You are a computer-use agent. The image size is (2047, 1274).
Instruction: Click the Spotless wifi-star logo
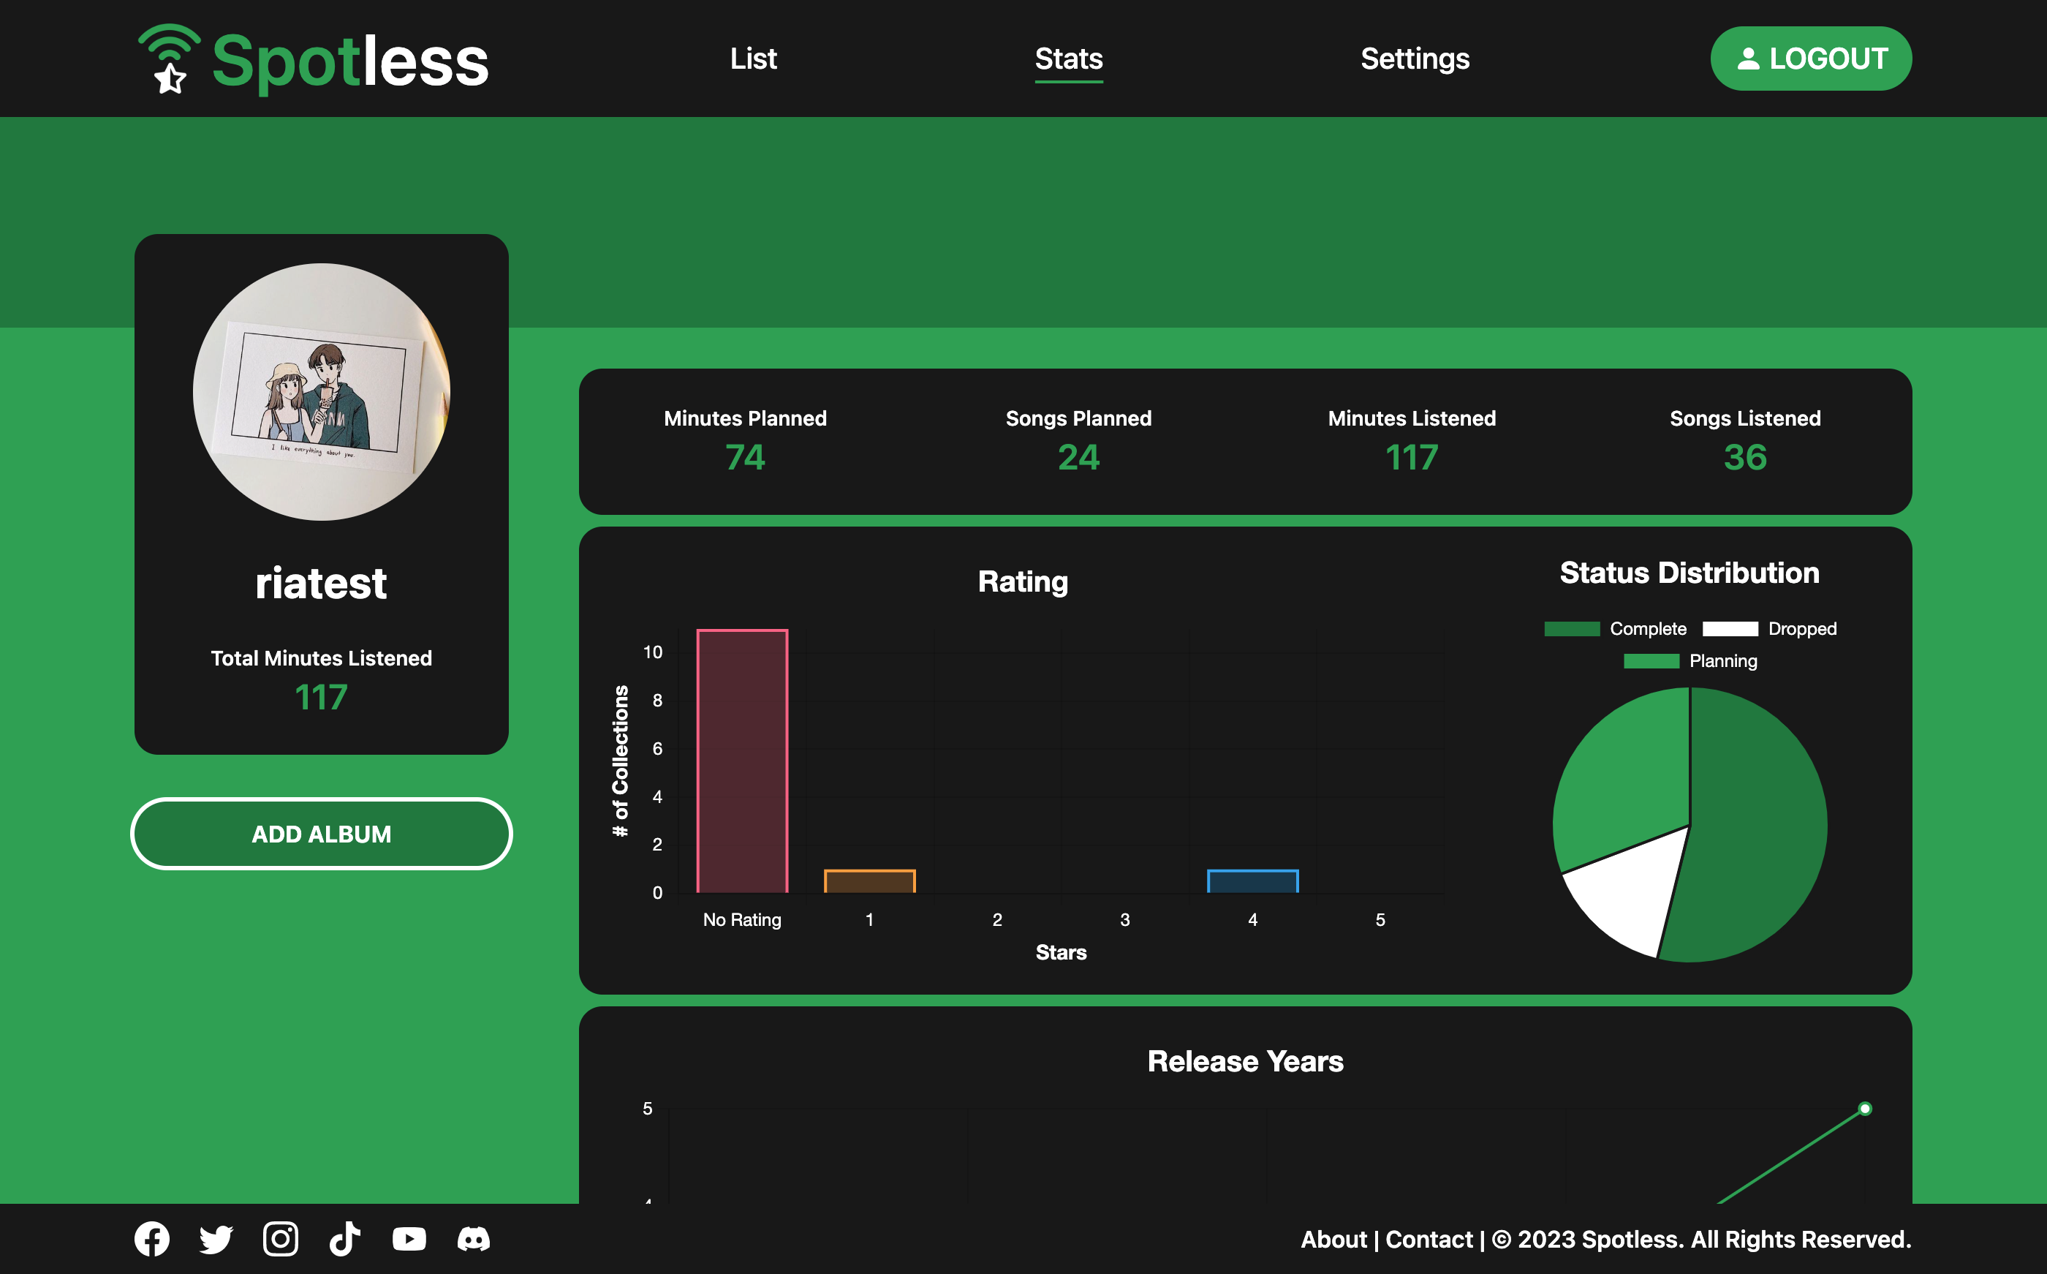[x=171, y=59]
